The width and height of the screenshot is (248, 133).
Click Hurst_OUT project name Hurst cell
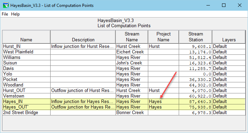tap(163, 91)
